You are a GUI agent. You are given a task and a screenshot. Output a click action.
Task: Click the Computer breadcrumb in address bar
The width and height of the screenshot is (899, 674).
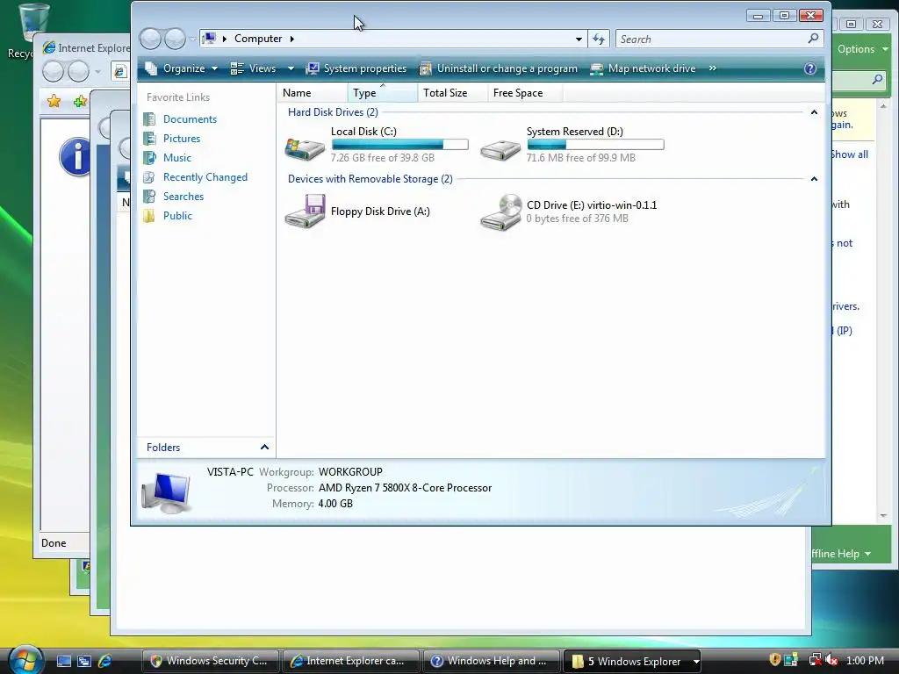pos(258,39)
